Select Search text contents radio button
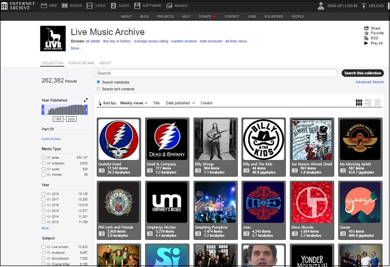Screen dimensions: 390x267 (x=99, y=89)
